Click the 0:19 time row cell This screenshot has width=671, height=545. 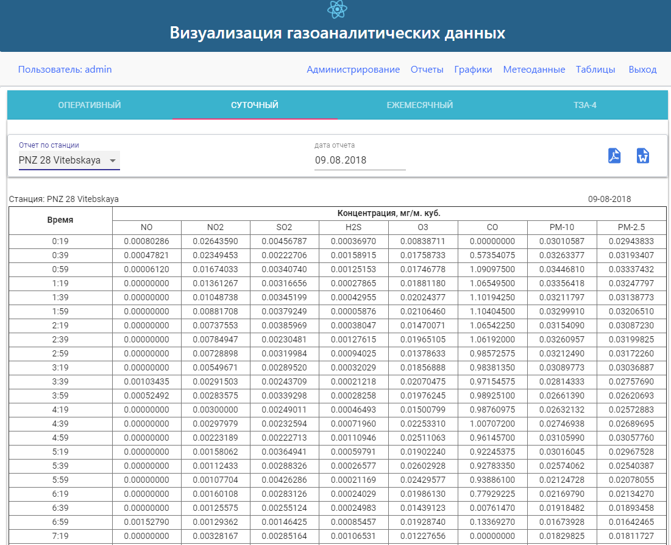pos(60,241)
